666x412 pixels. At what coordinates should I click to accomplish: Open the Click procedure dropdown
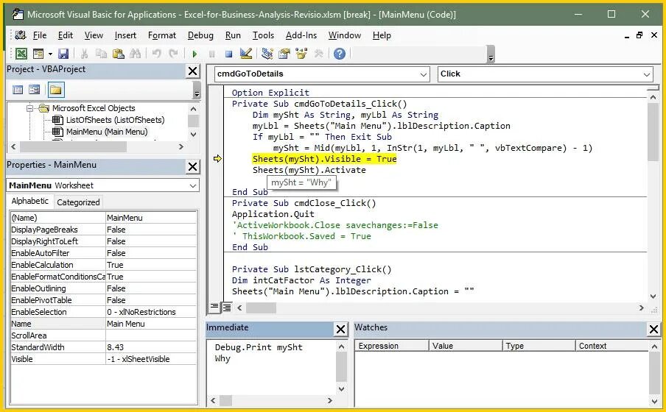[646, 75]
